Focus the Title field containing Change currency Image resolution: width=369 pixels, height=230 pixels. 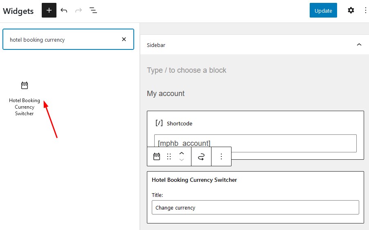coord(255,208)
